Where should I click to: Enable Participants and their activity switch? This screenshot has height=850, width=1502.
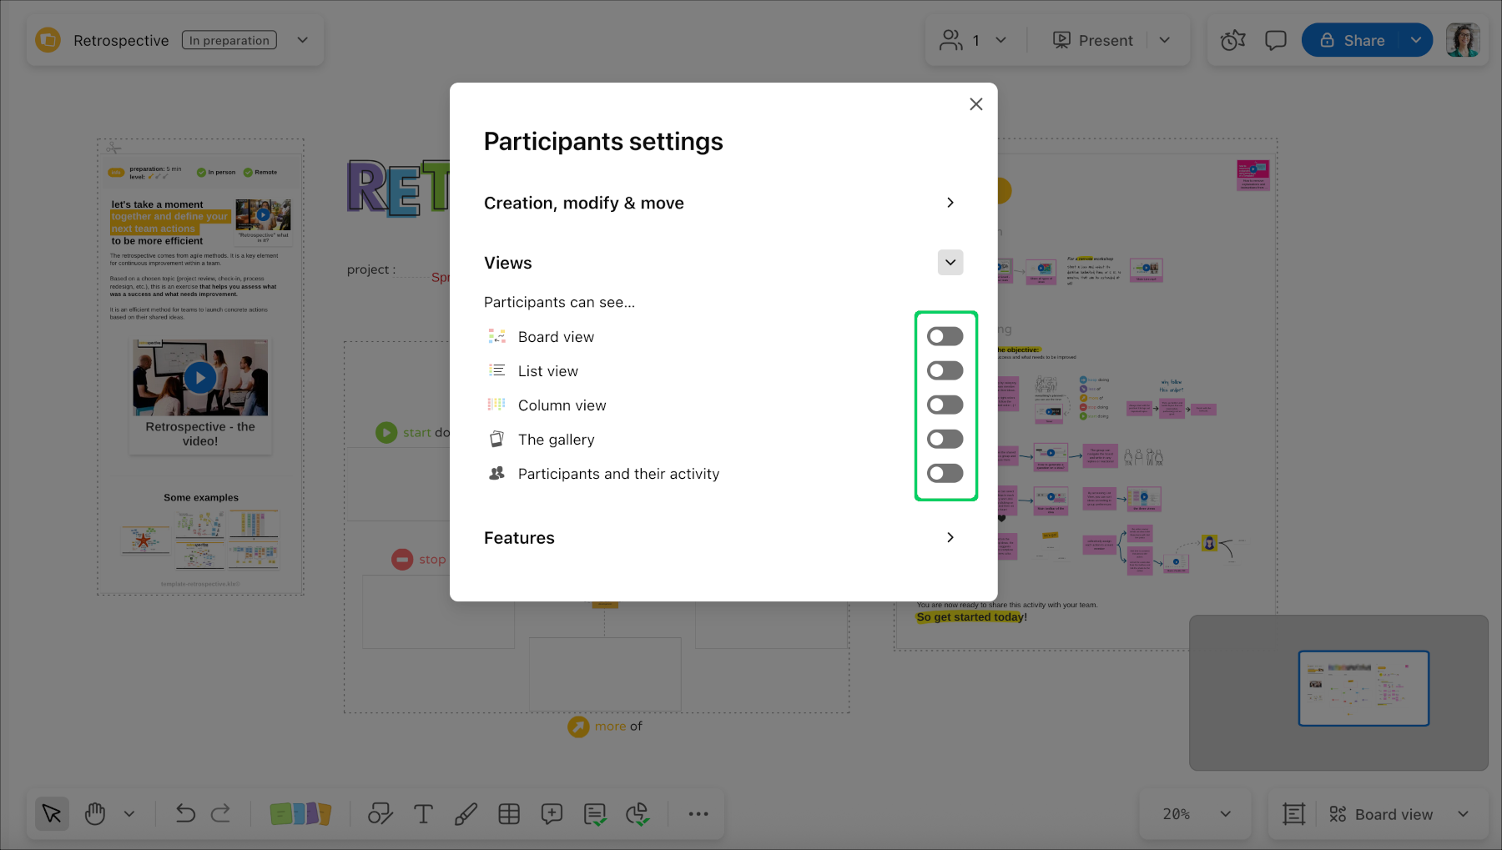point(945,473)
